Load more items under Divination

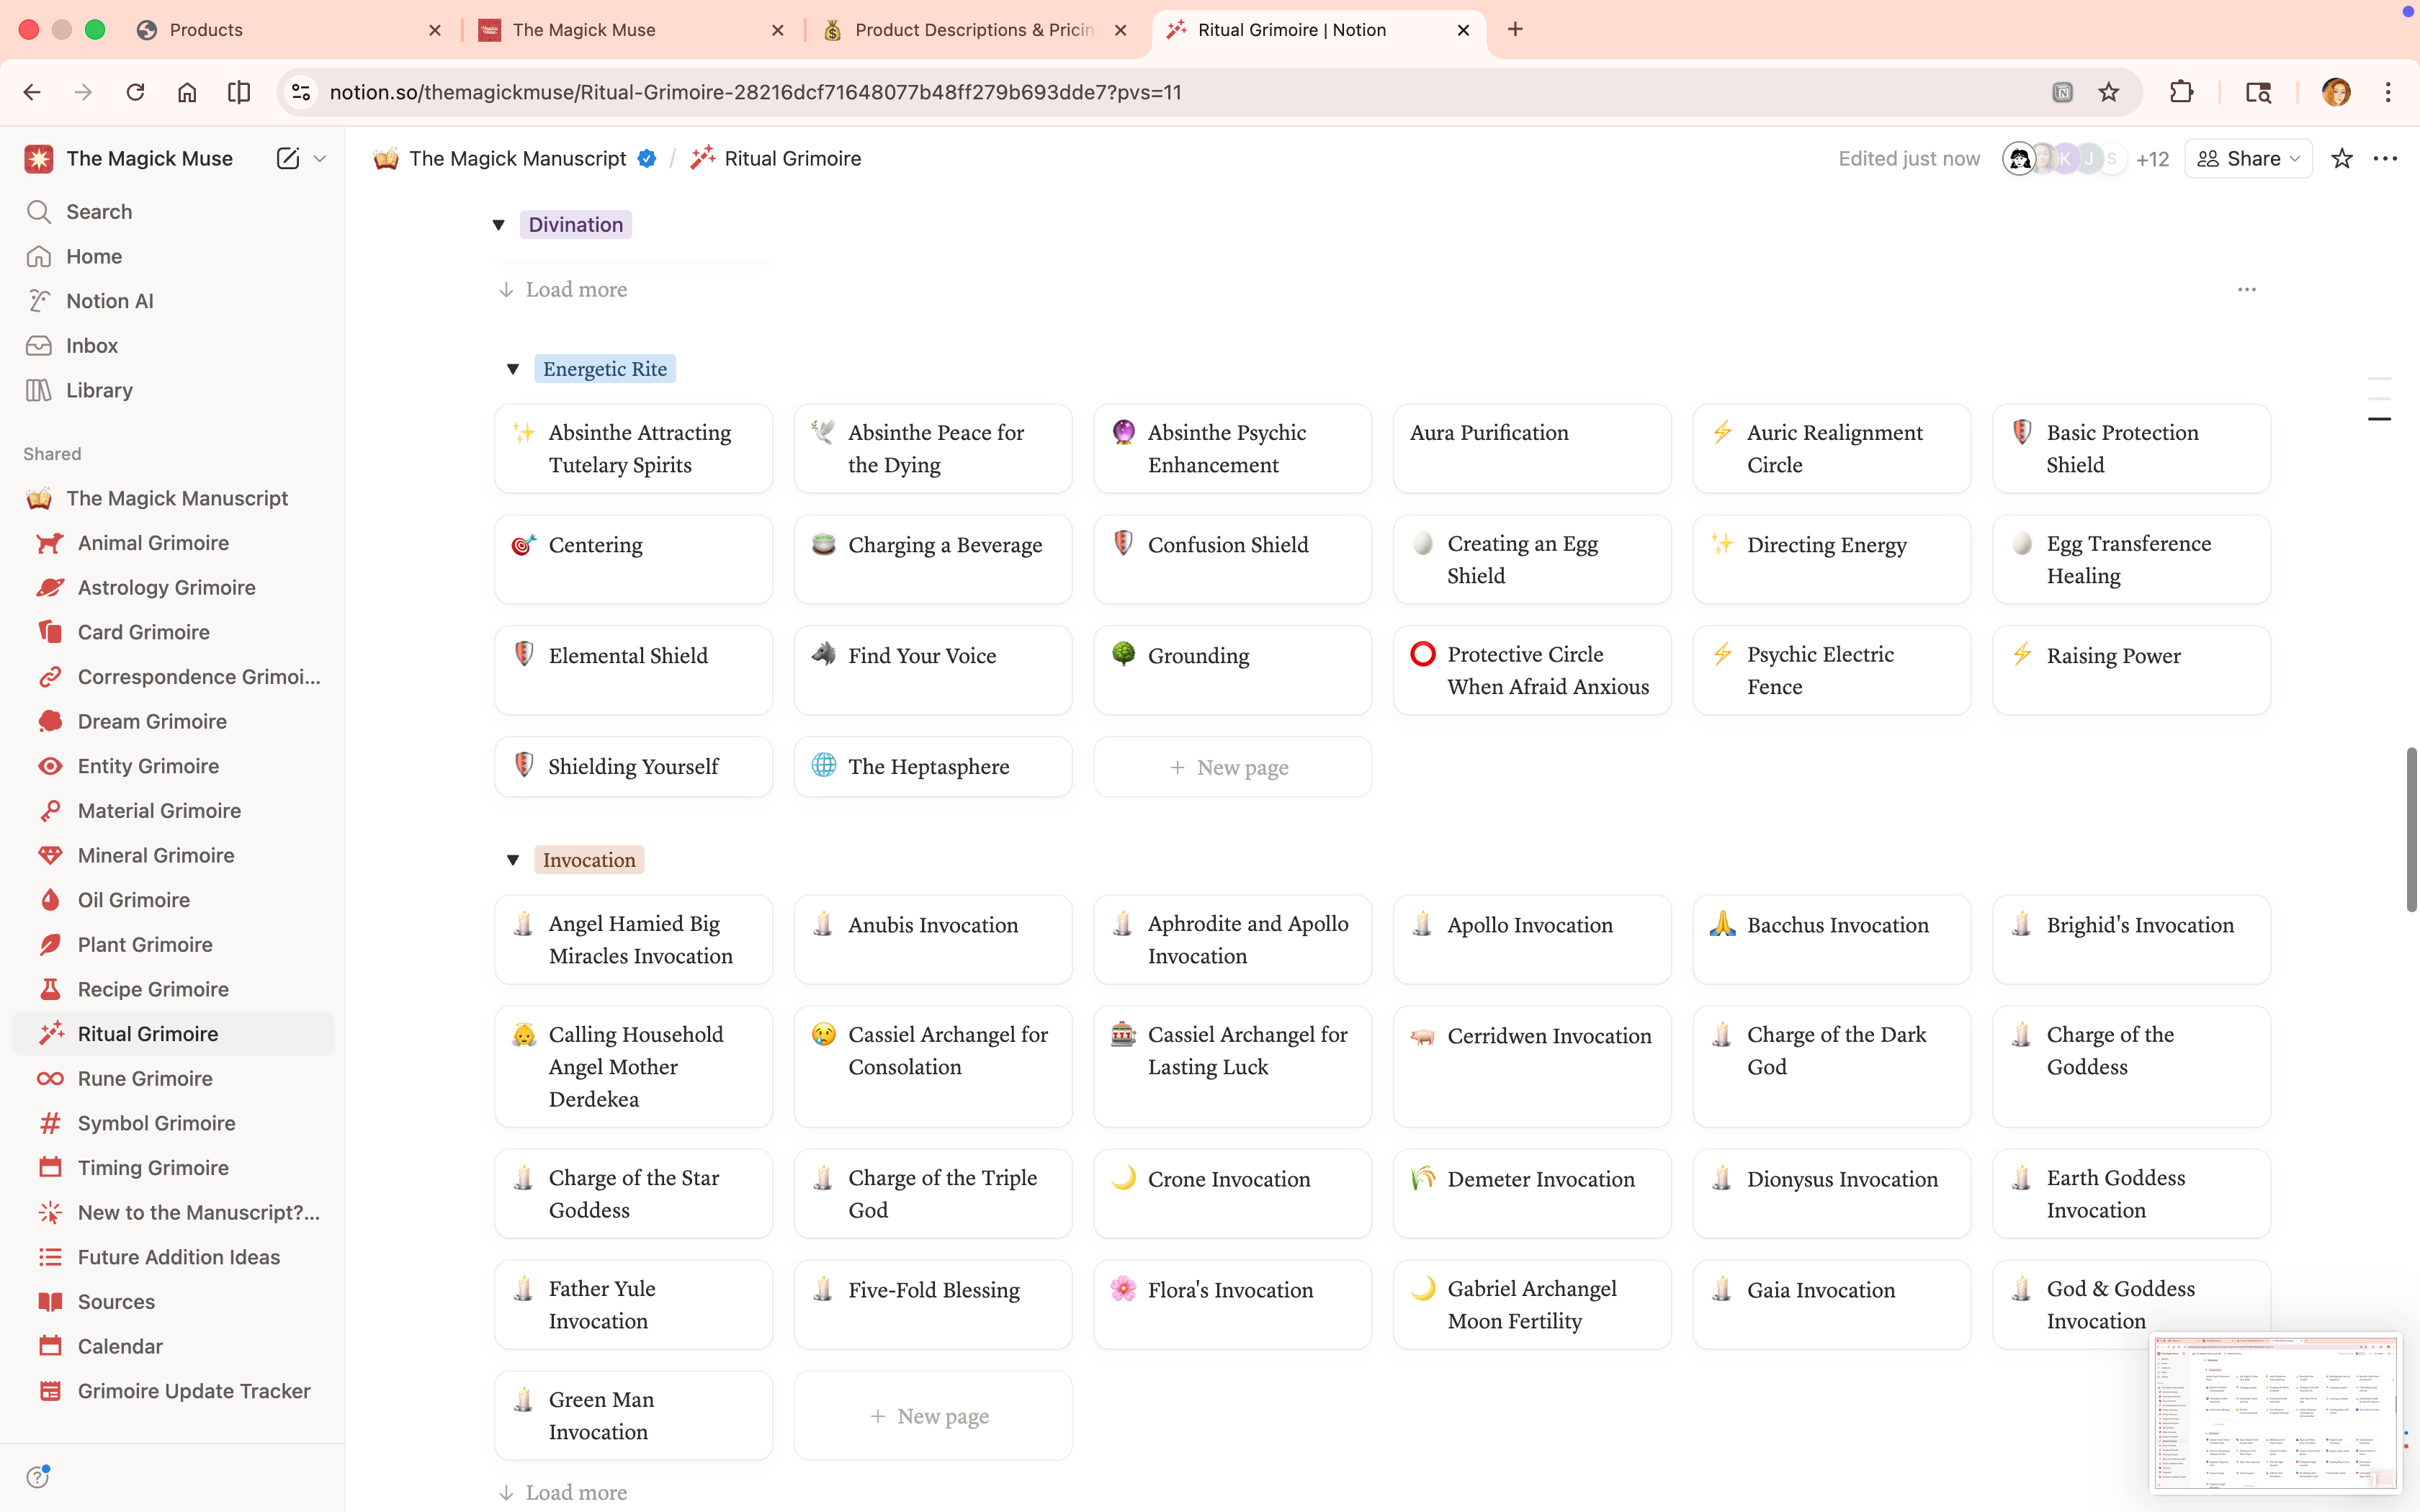pyautogui.click(x=563, y=289)
